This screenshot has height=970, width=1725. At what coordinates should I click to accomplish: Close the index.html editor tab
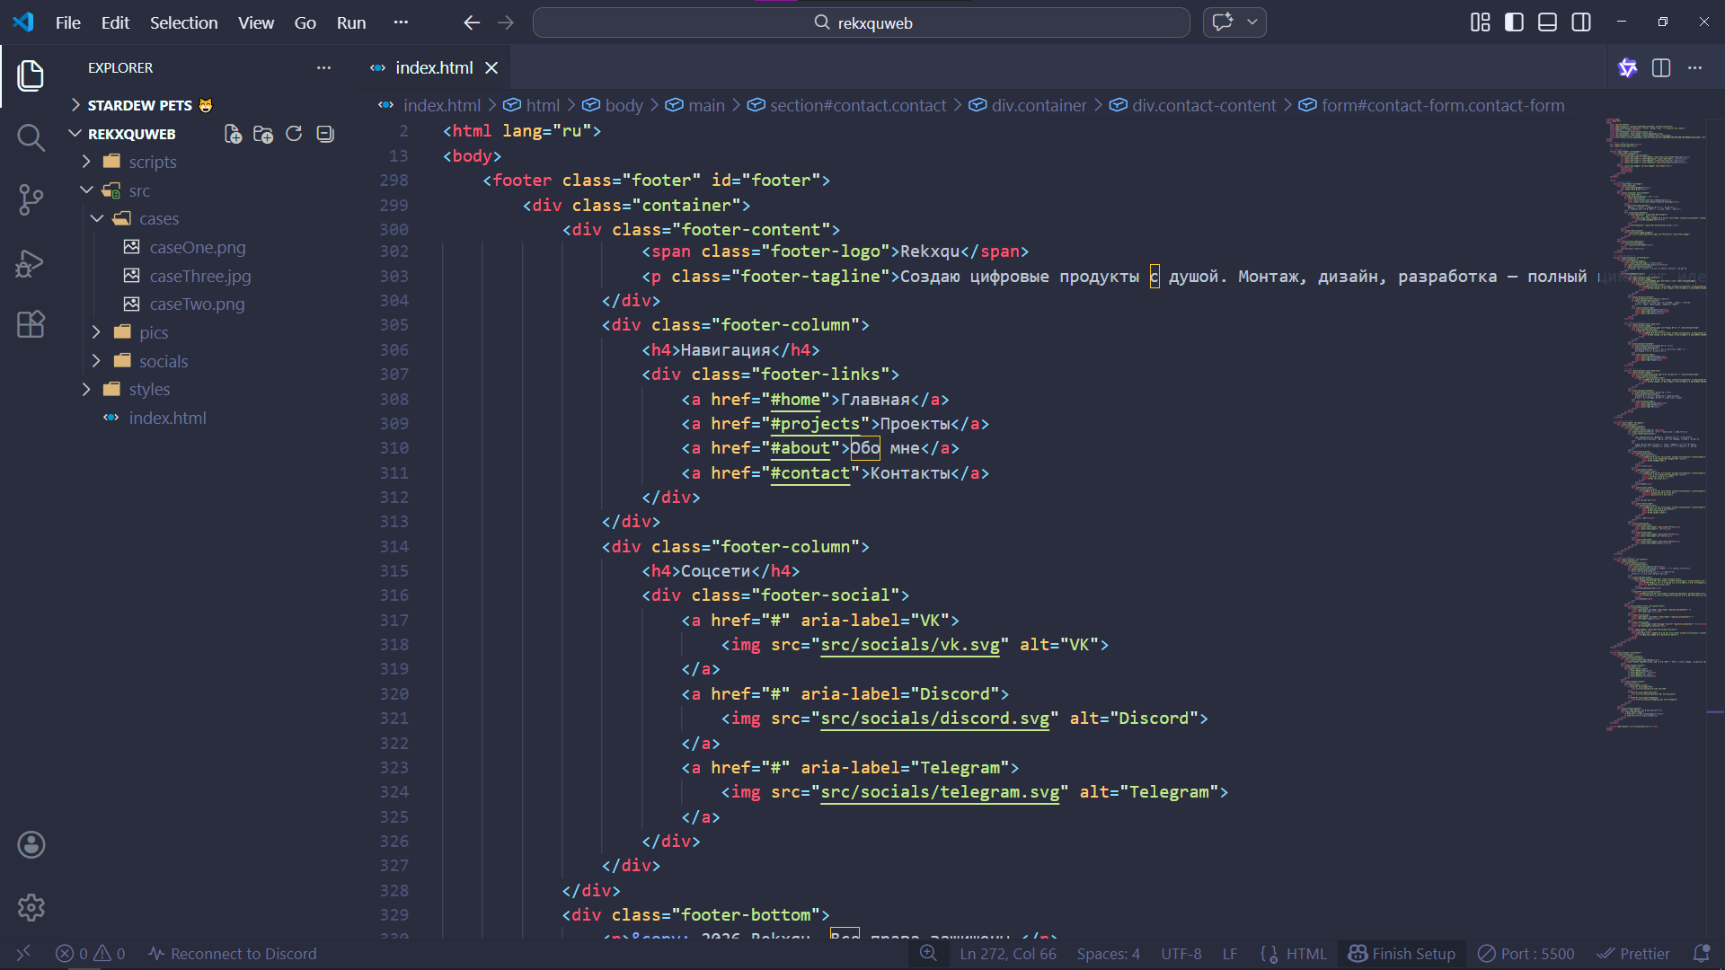491,68
